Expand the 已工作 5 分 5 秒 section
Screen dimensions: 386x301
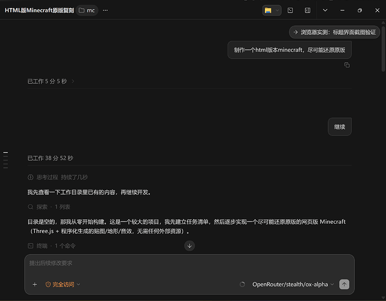point(51,81)
